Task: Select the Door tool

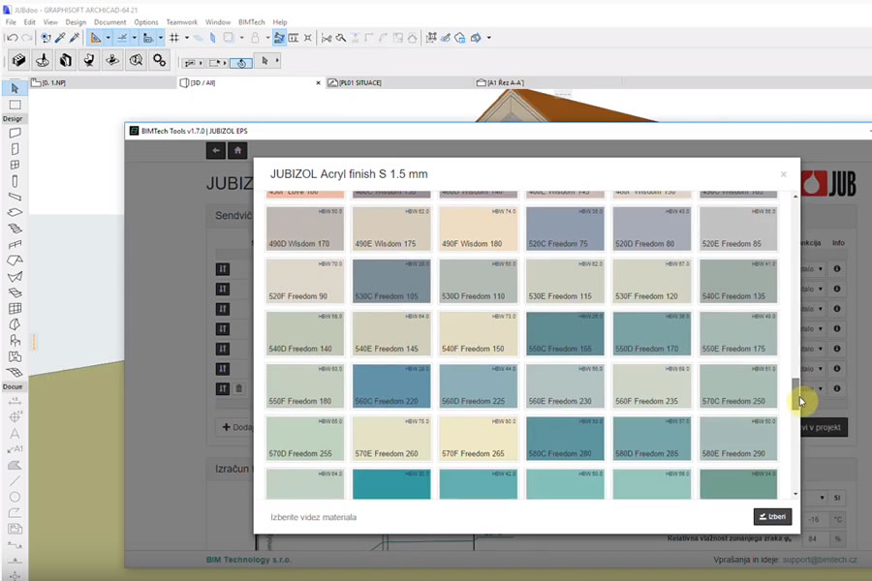Action: [x=15, y=149]
